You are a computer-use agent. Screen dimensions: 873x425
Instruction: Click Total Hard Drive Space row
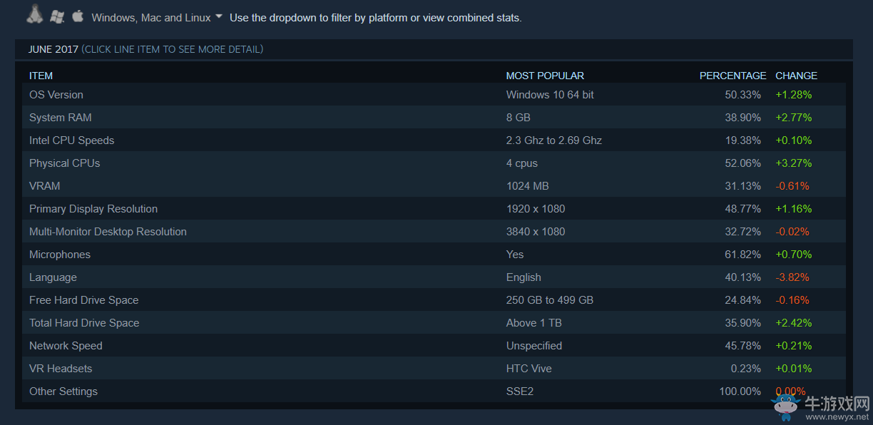pos(434,322)
